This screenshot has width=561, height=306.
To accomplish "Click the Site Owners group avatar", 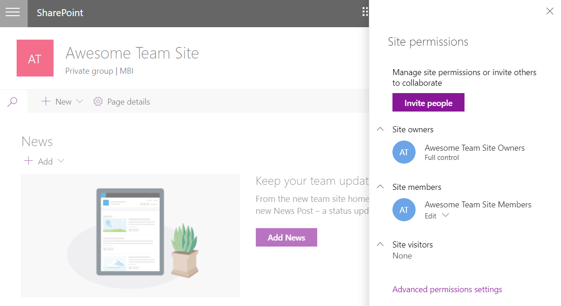I will 404,152.
